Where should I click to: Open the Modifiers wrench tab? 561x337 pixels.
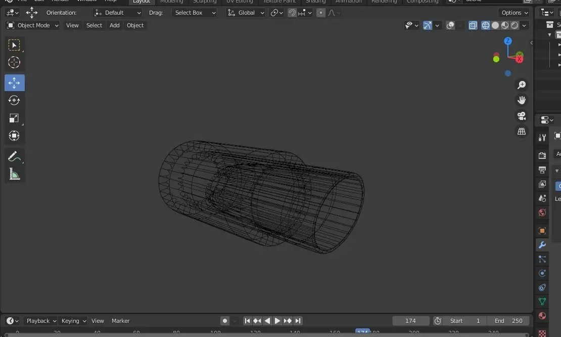[x=542, y=245]
